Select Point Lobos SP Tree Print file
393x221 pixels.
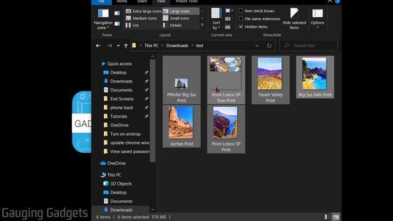click(226, 80)
